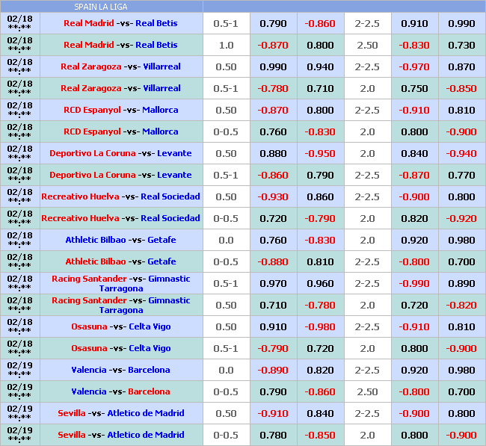
Task: Pick 0.880 odds for Deportivo La Coruna
Action: pyautogui.click(x=273, y=153)
